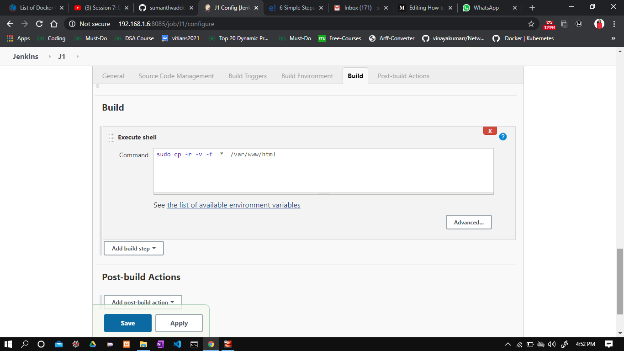The height and width of the screenshot is (351, 624).
Task: Click the Chrome profile avatar
Action: pos(598,24)
